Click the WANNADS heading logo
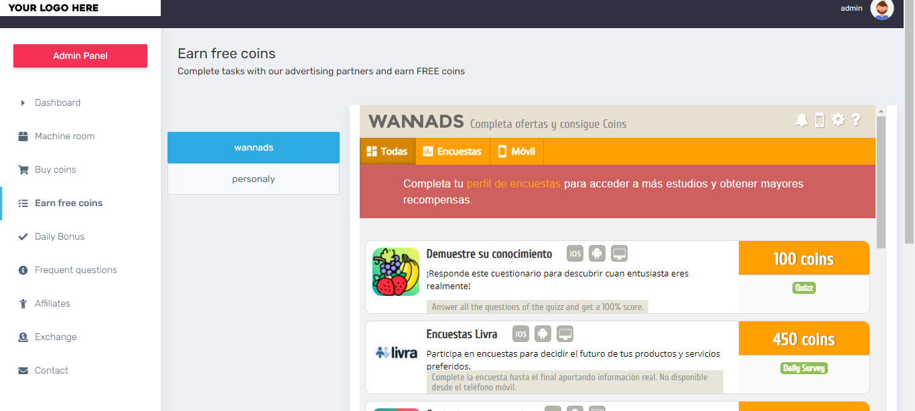Screen dimensions: 915x411 [416, 121]
